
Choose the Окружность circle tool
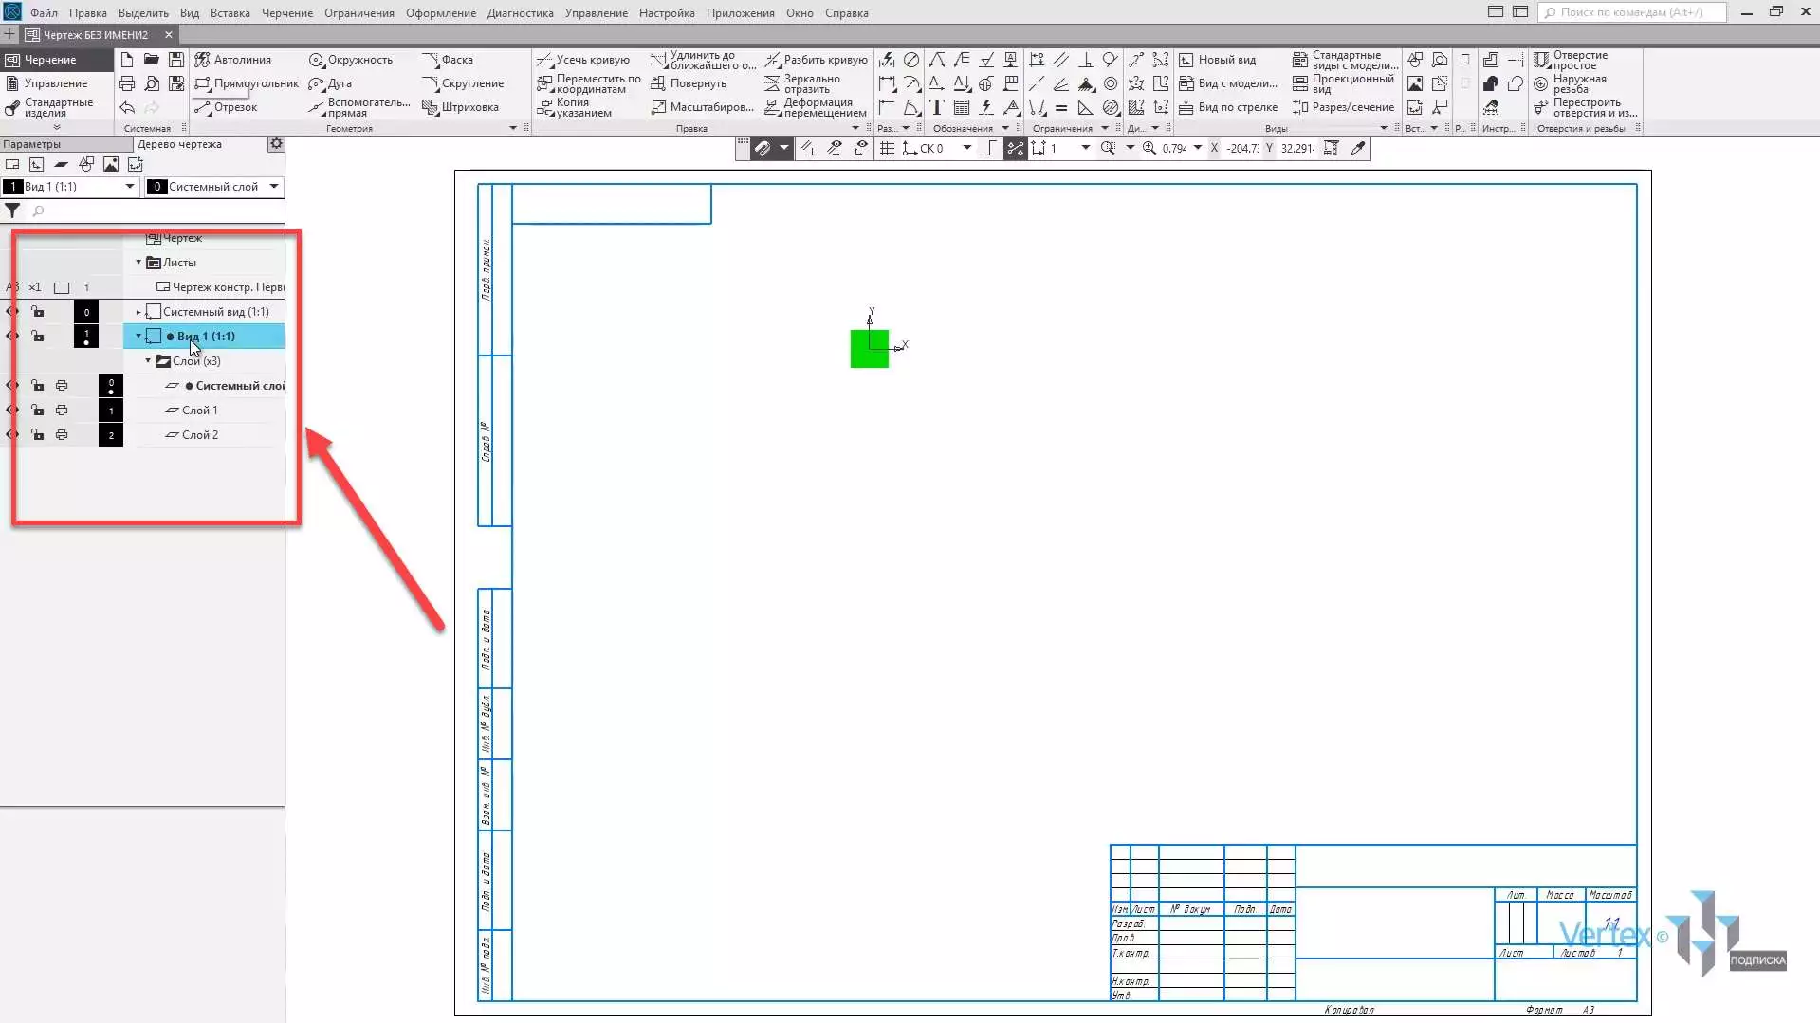click(351, 60)
